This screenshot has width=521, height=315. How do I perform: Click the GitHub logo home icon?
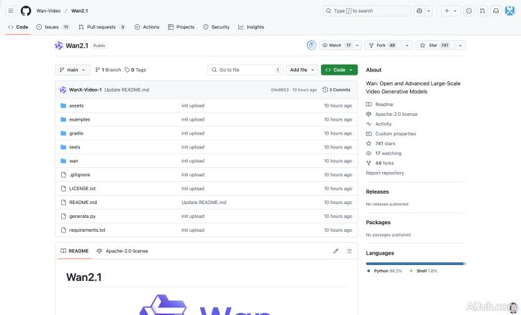(x=26, y=11)
